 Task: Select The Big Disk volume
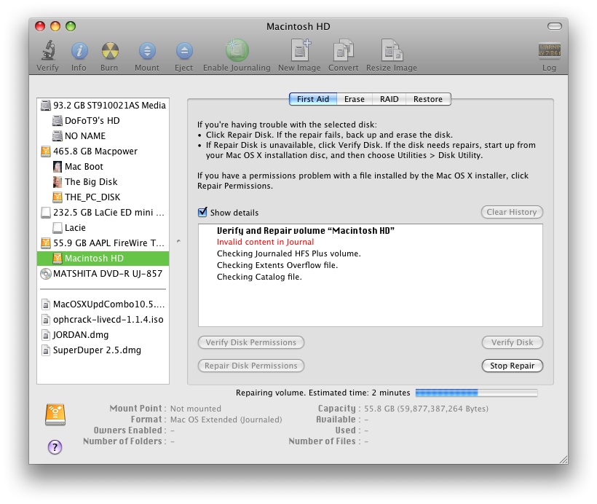point(103,181)
